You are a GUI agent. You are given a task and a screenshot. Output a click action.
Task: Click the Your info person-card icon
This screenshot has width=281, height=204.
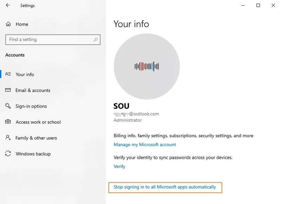point(8,74)
